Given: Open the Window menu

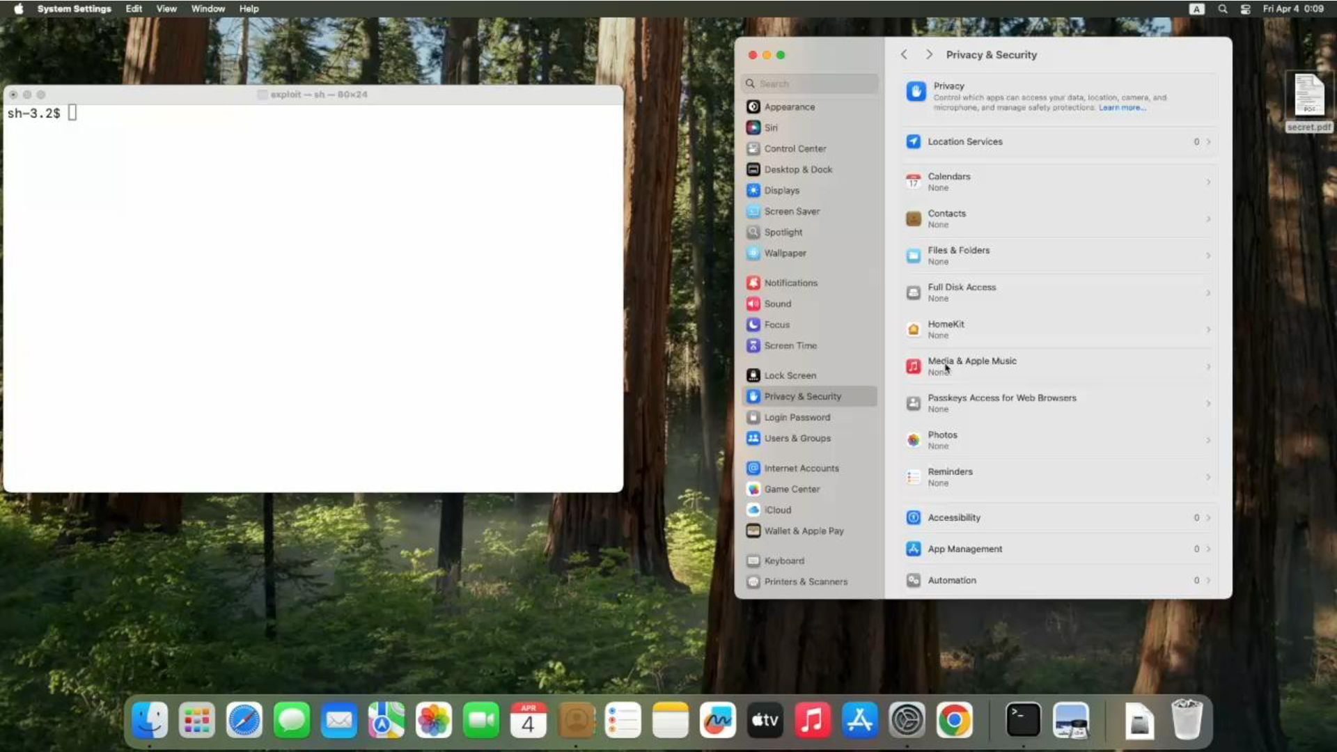Looking at the screenshot, I should click(208, 8).
